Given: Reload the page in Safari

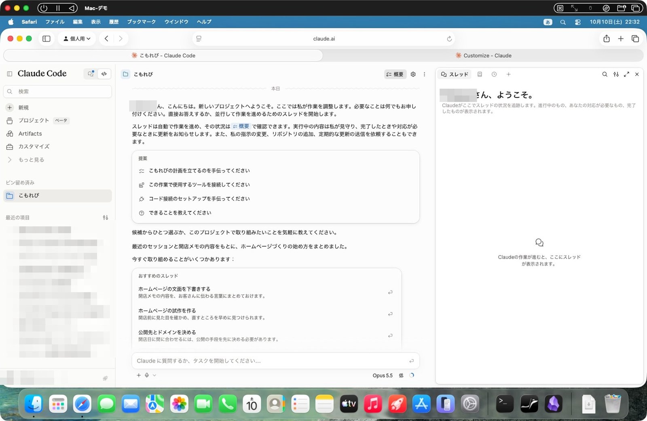Looking at the screenshot, I should (449, 39).
